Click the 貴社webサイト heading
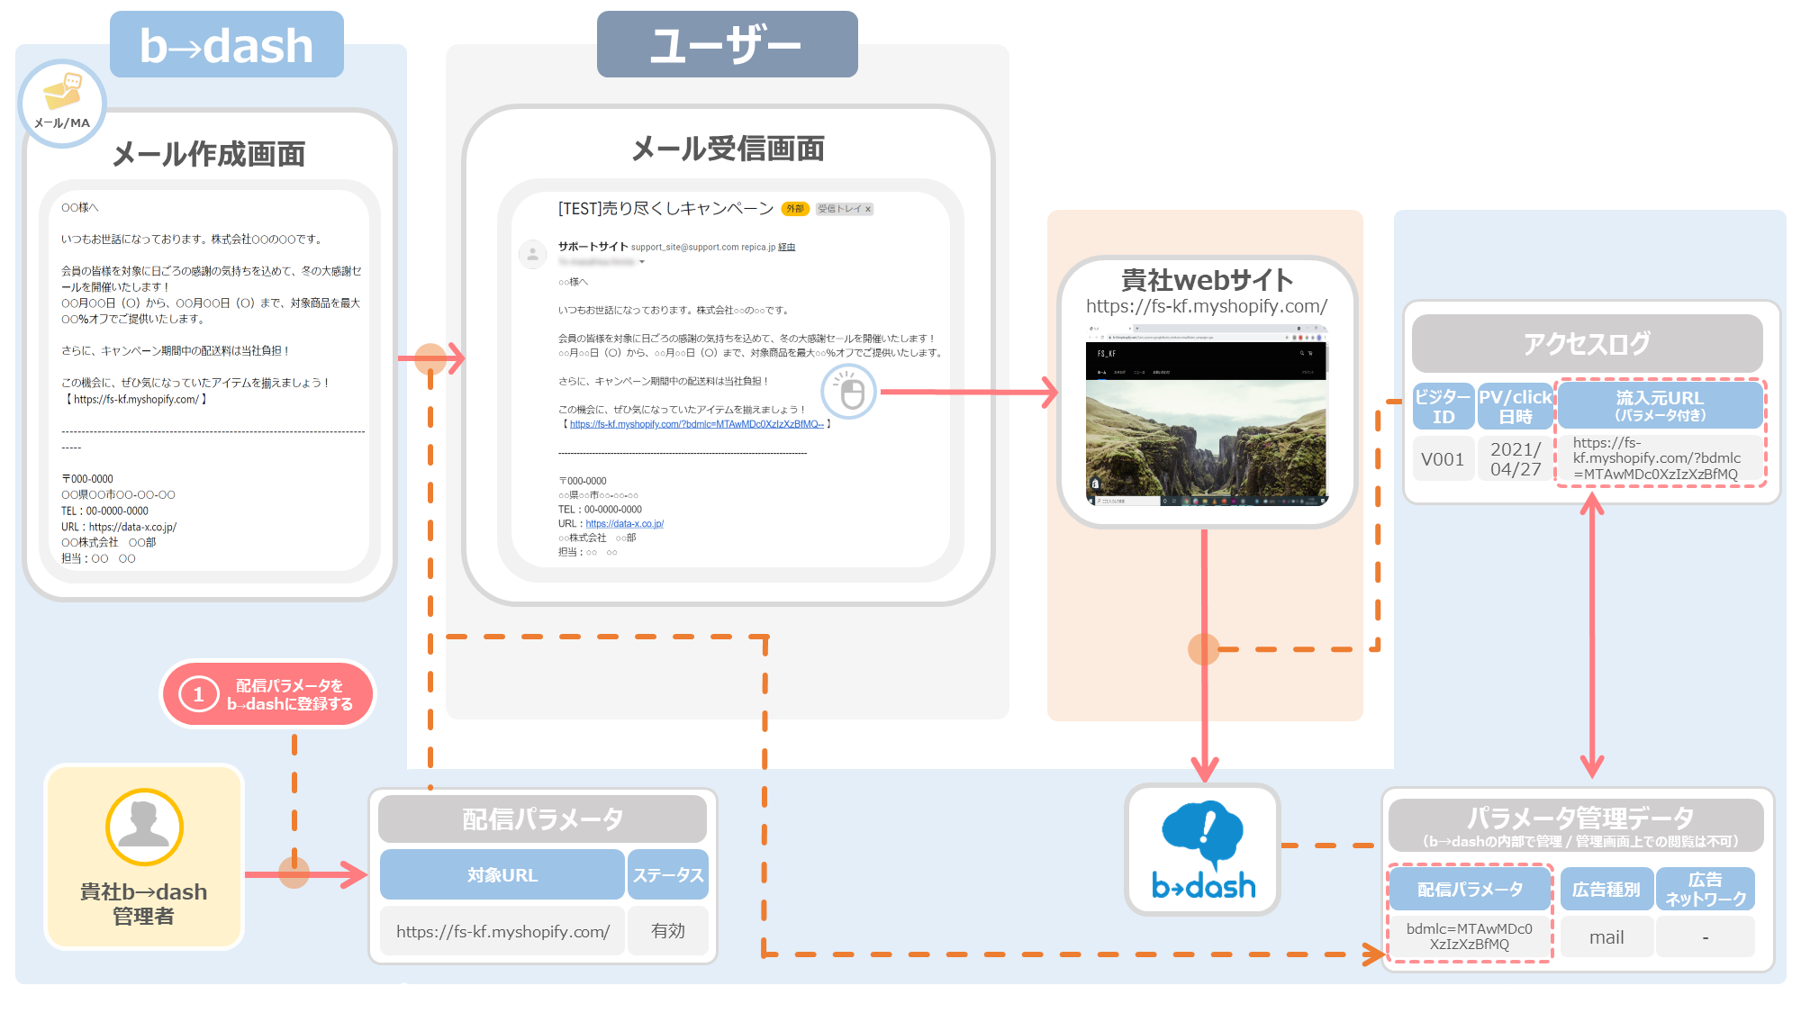 (1207, 280)
